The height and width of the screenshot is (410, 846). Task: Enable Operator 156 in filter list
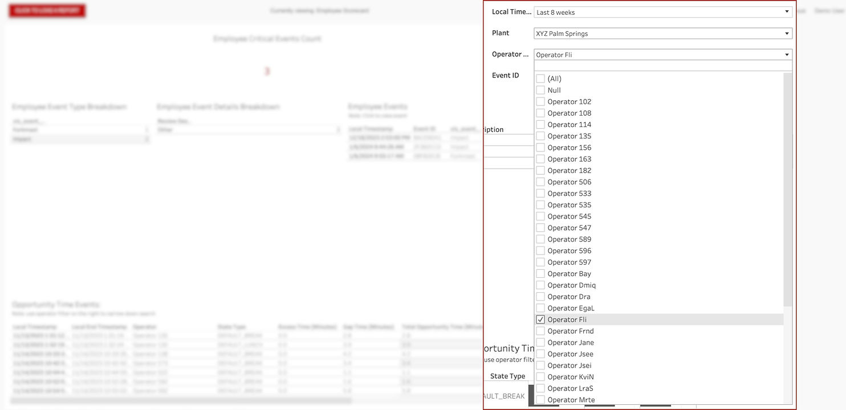(x=540, y=147)
